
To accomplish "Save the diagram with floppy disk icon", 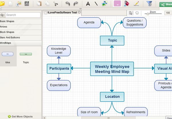I will [27, 3].
